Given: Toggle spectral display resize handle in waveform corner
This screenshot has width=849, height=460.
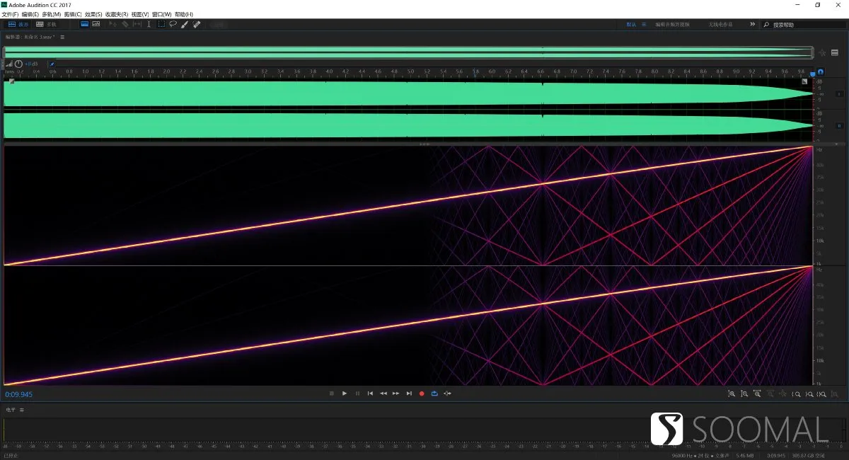Looking at the screenshot, I should [804, 81].
